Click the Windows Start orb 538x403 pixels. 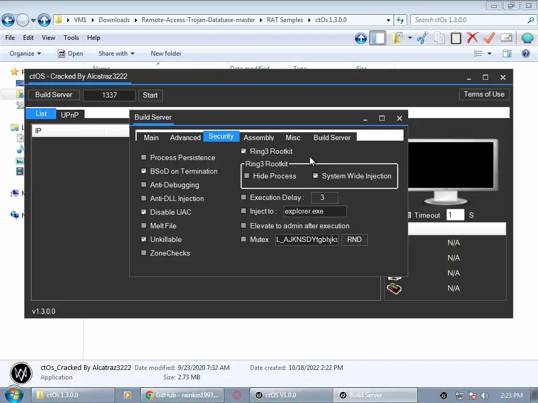13,394
